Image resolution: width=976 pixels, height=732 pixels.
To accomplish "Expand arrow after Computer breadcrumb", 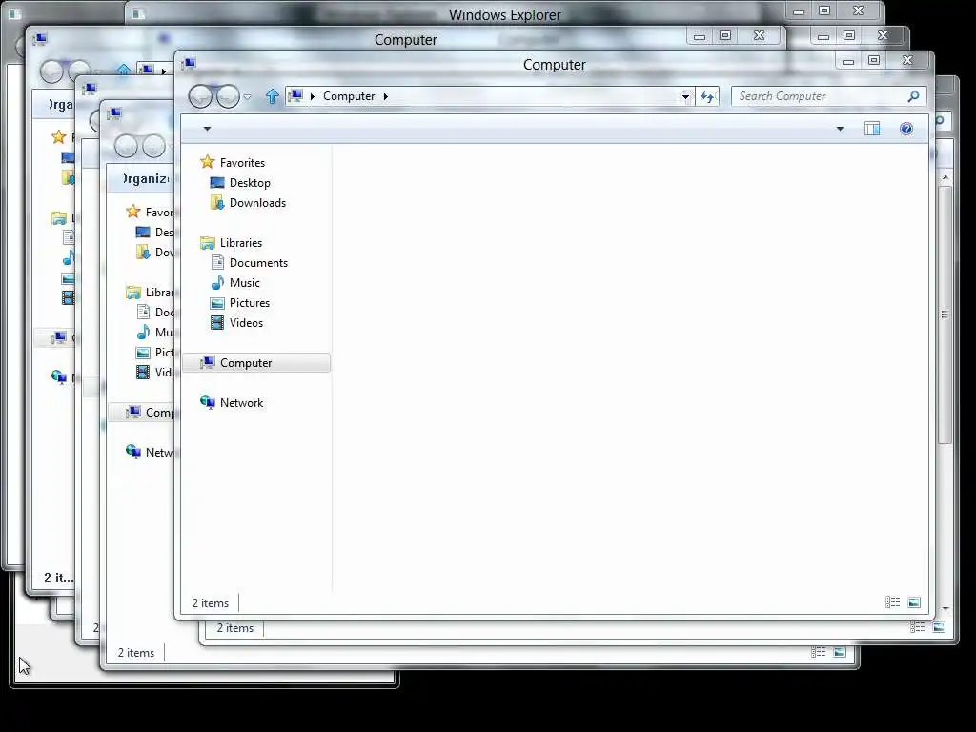I will (x=386, y=96).
